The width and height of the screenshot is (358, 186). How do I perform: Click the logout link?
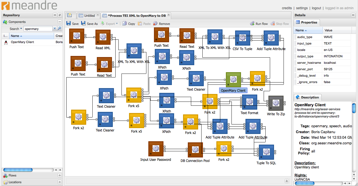317,8
